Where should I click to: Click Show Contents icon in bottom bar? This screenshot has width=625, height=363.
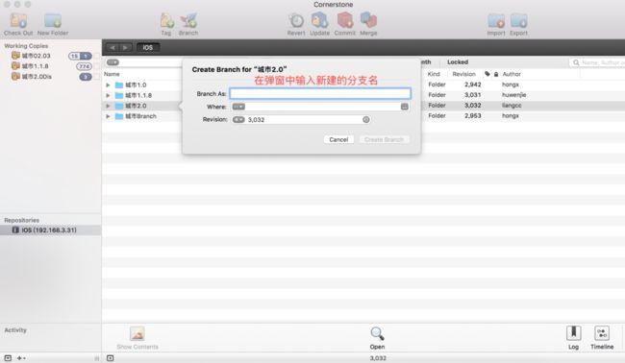(x=137, y=333)
